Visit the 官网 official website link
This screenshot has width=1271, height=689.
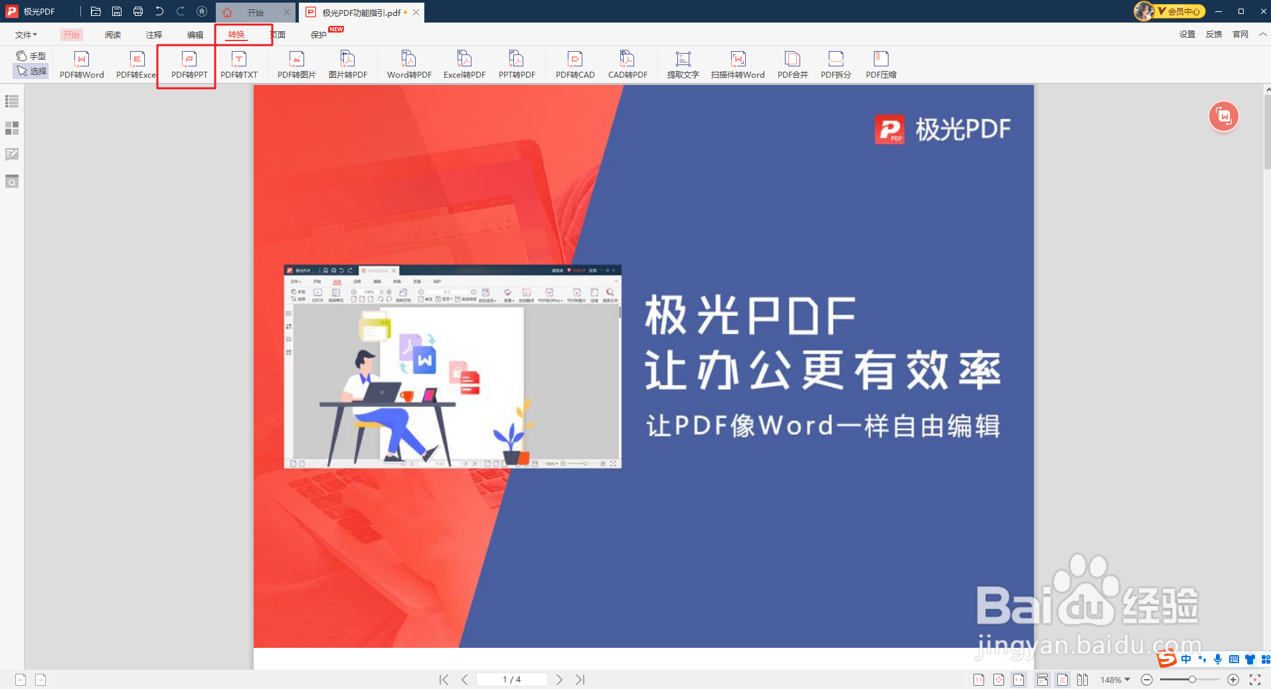(x=1240, y=35)
